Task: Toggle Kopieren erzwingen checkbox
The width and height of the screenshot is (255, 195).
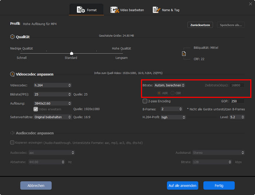Action: (12, 143)
